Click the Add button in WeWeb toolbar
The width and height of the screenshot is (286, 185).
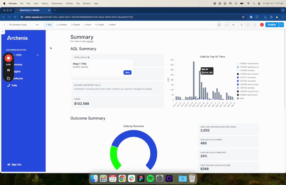point(48,25)
